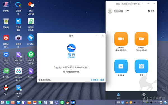This screenshot has width=168, height=105.
Task: Click the orange U tray icon
Action: pyautogui.click(x=131, y=102)
